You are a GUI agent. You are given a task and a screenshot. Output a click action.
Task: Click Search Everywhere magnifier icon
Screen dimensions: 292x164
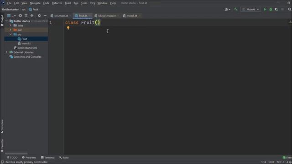pos(290,9)
